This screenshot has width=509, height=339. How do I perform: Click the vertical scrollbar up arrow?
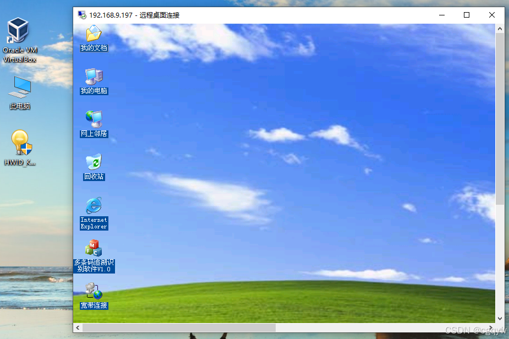500,29
